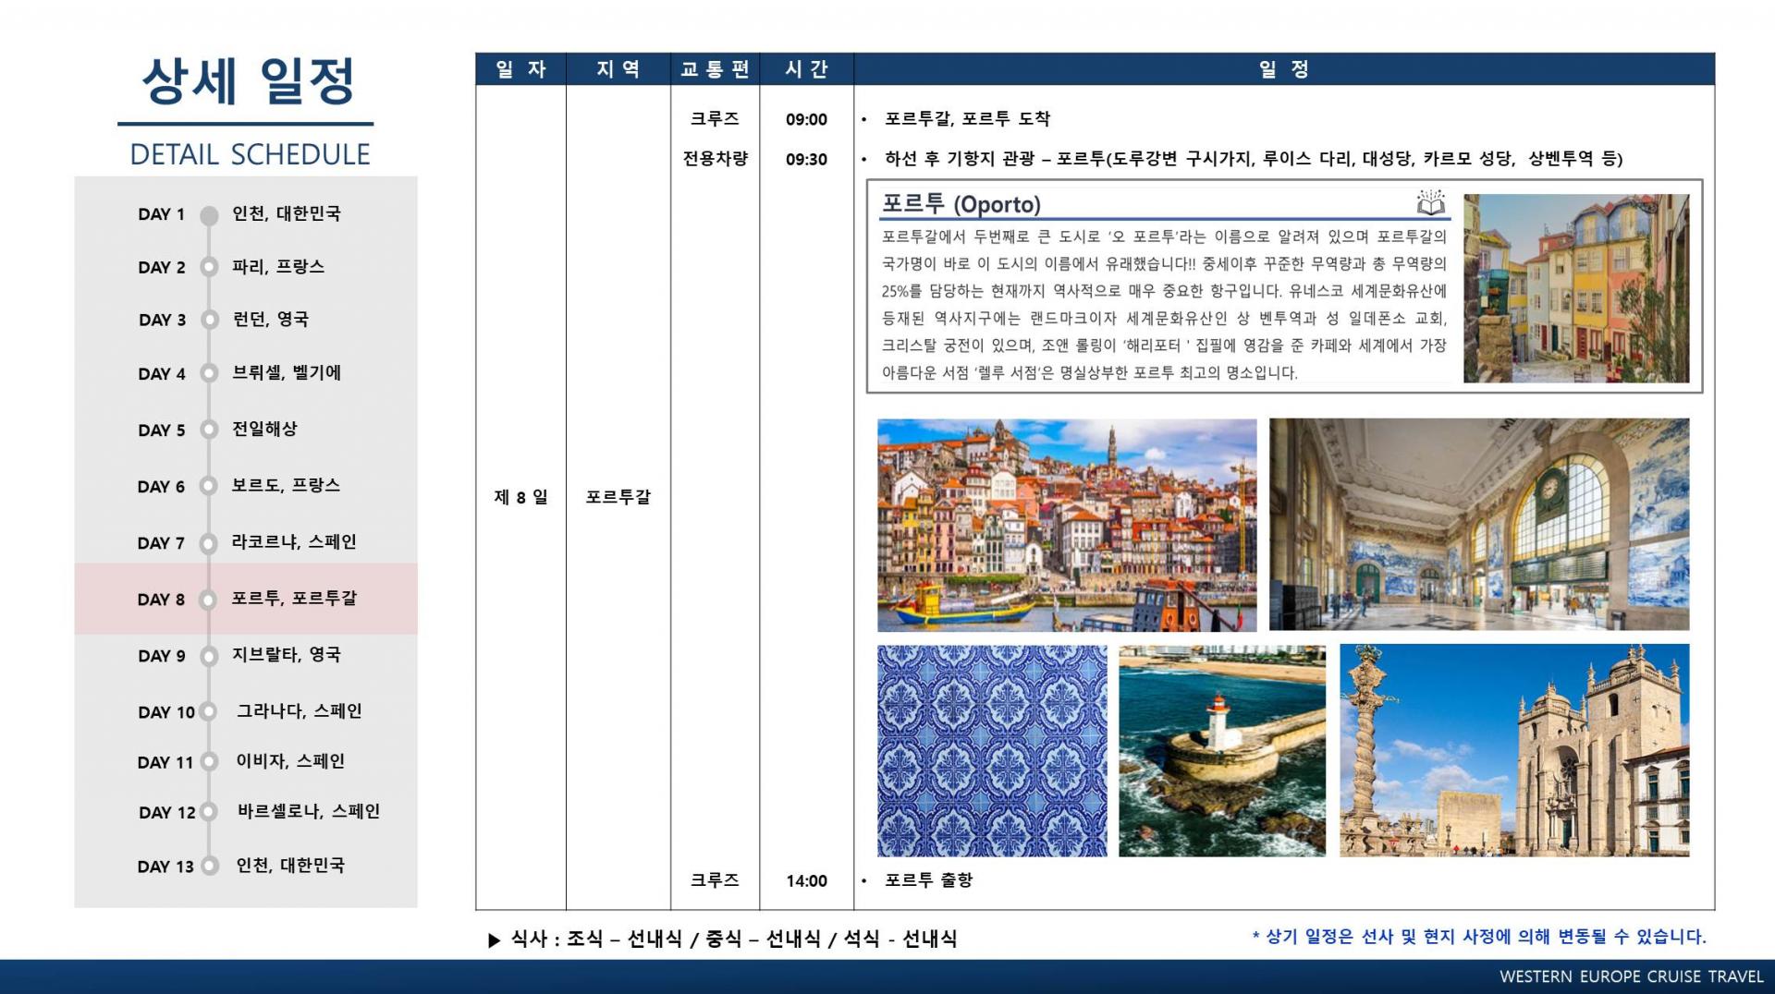1775x994 pixels.
Task: Click the DETAIL SCHEDULE subtitle
Action: (250, 154)
